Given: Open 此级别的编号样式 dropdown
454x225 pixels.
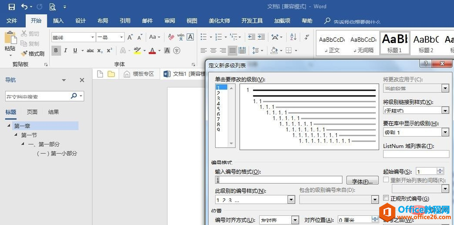Looking at the screenshot, I should point(291,200).
